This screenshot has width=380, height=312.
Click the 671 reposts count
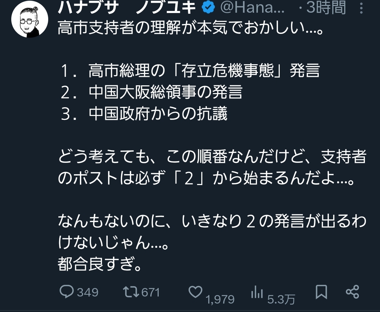(x=151, y=292)
